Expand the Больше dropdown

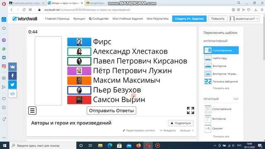point(187,130)
